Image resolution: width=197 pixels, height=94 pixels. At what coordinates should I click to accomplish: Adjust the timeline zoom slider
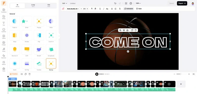(x=180, y=74)
